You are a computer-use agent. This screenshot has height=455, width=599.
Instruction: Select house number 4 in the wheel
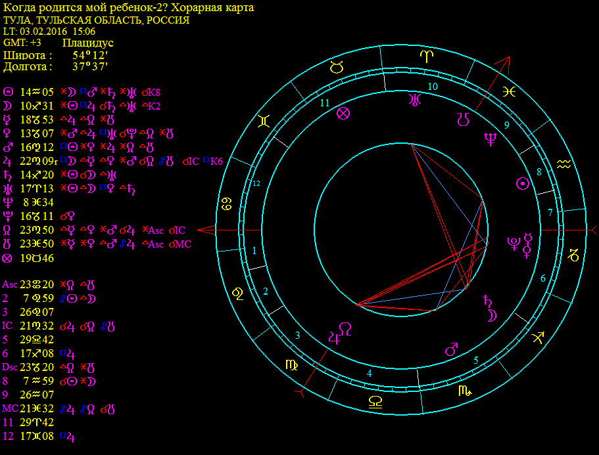click(369, 373)
